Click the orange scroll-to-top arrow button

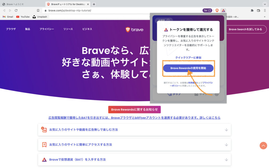tap(263, 145)
